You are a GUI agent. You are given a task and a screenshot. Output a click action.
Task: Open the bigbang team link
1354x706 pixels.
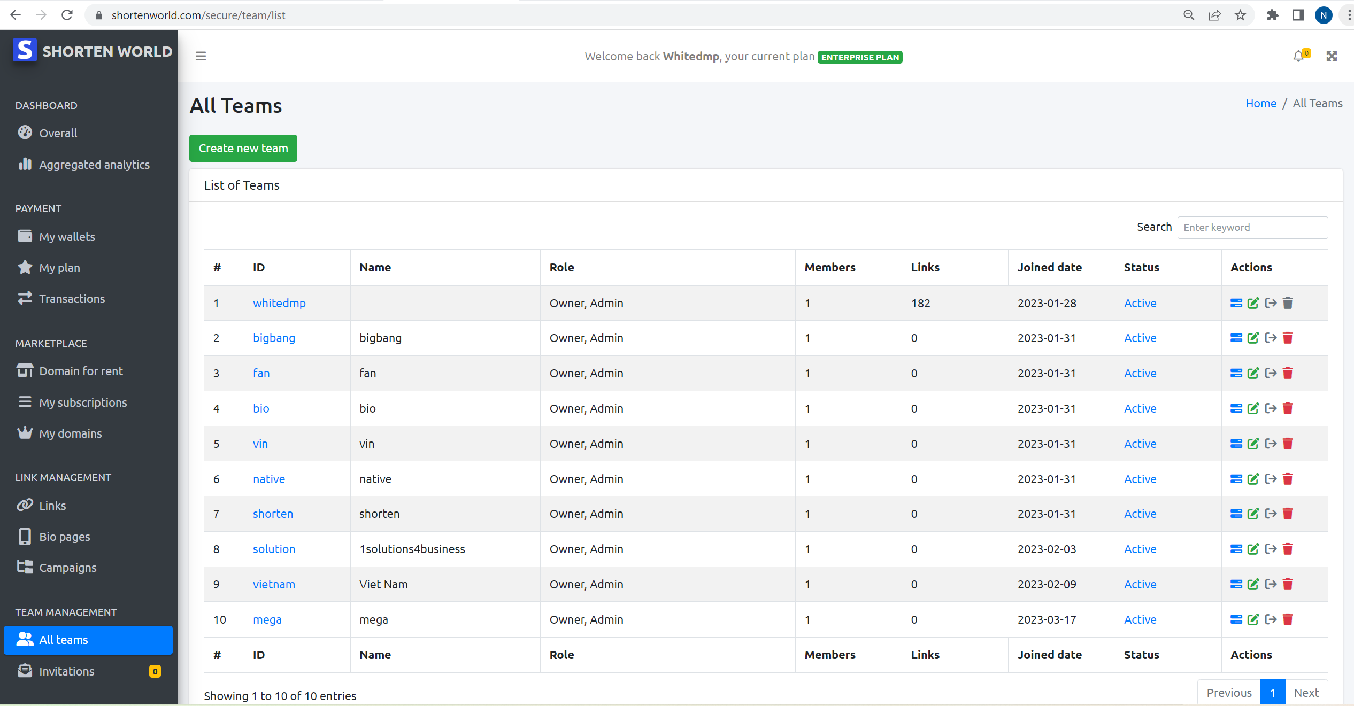click(274, 338)
